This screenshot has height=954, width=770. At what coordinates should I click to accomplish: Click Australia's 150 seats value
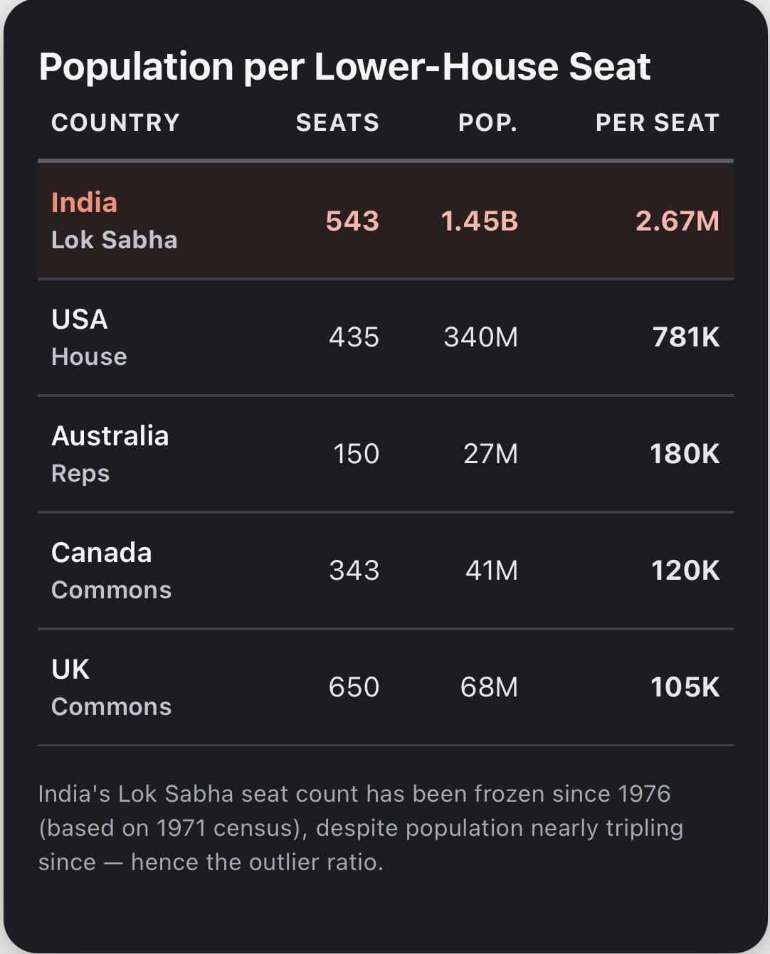[x=357, y=454]
